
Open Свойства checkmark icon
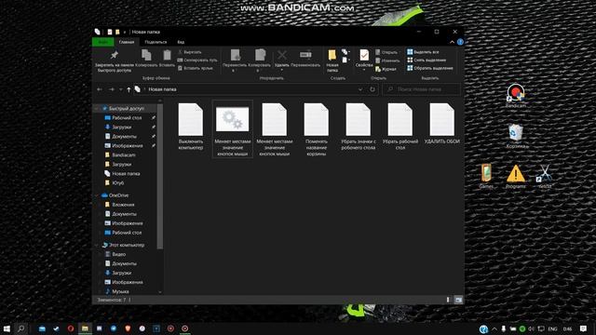(364, 55)
